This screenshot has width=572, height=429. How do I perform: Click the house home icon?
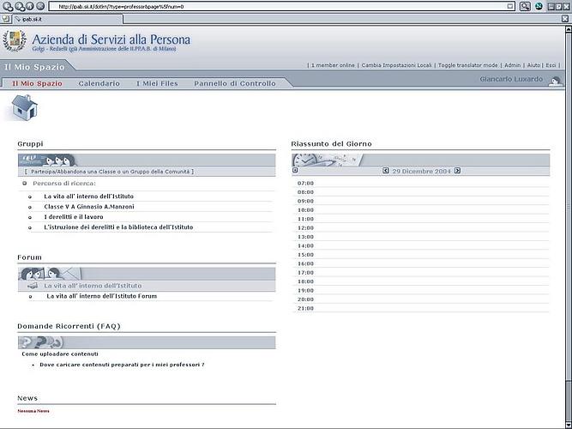[x=25, y=108]
